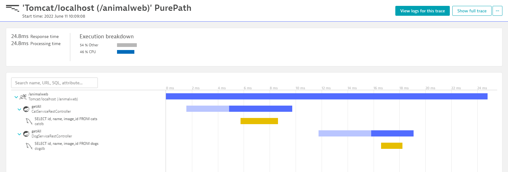The width and height of the screenshot is (508, 172).
Task: Click View logs for this trace
Action: pyautogui.click(x=422, y=11)
